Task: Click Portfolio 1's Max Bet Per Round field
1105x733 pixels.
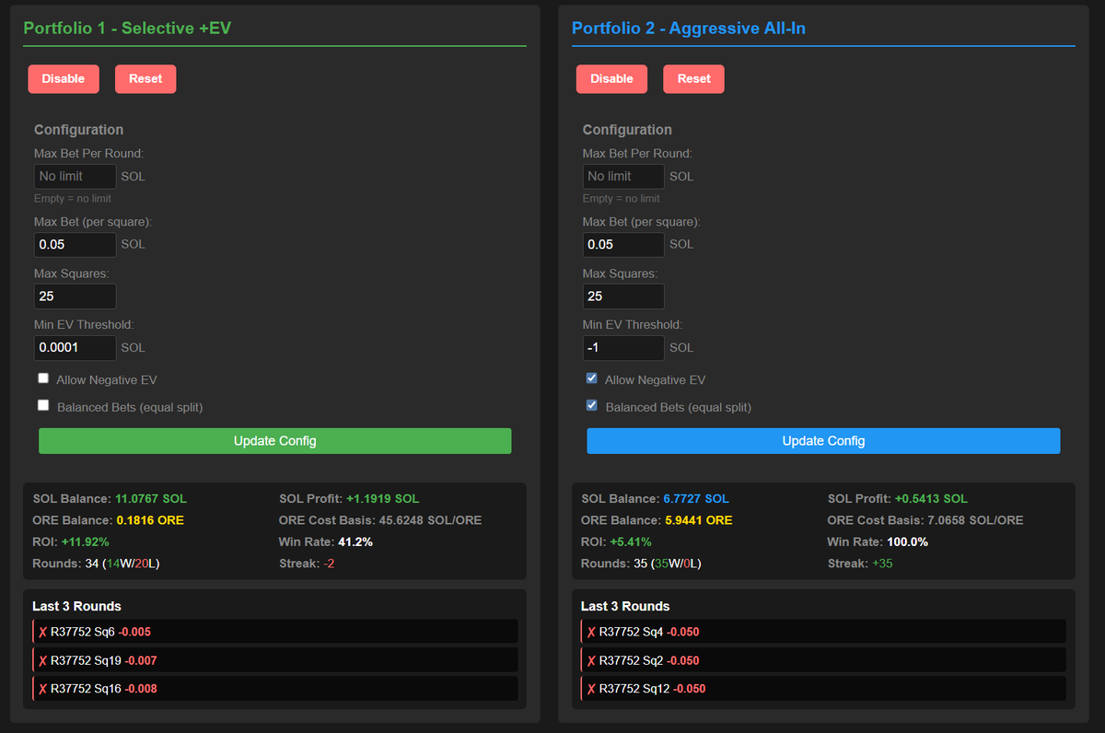Action: pos(75,176)
